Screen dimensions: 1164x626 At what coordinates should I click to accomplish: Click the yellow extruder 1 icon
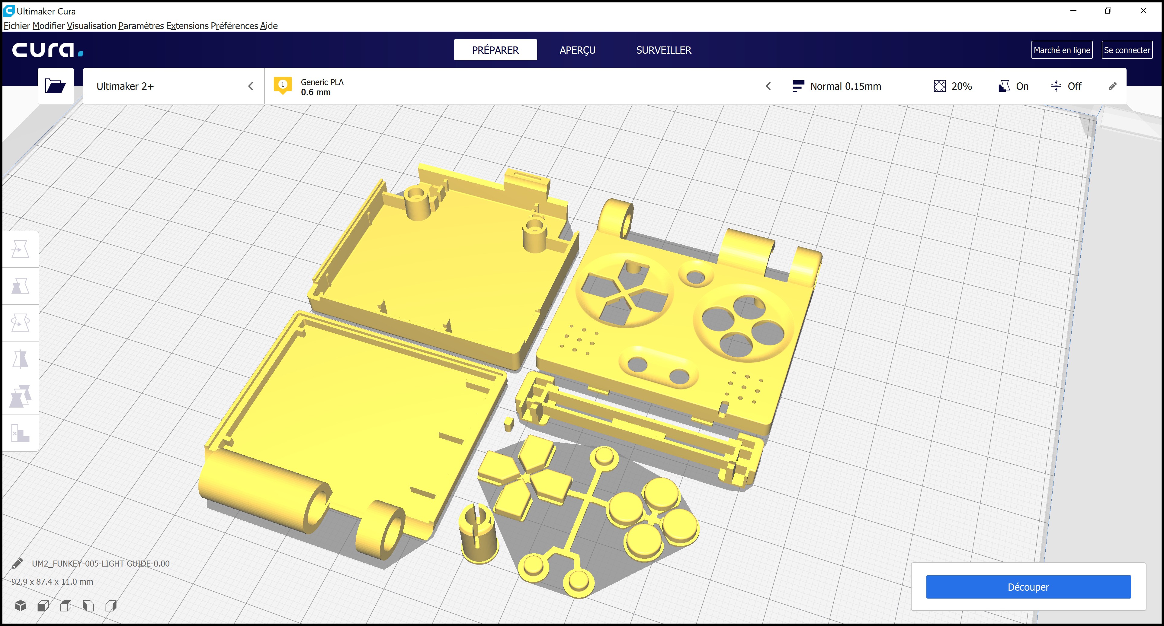pos(283,85)
